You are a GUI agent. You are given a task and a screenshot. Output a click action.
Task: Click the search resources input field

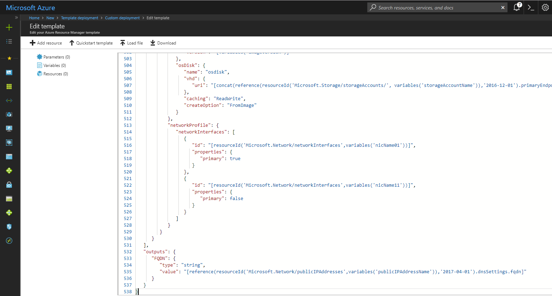pyautogui.click(x=437, y=7)
